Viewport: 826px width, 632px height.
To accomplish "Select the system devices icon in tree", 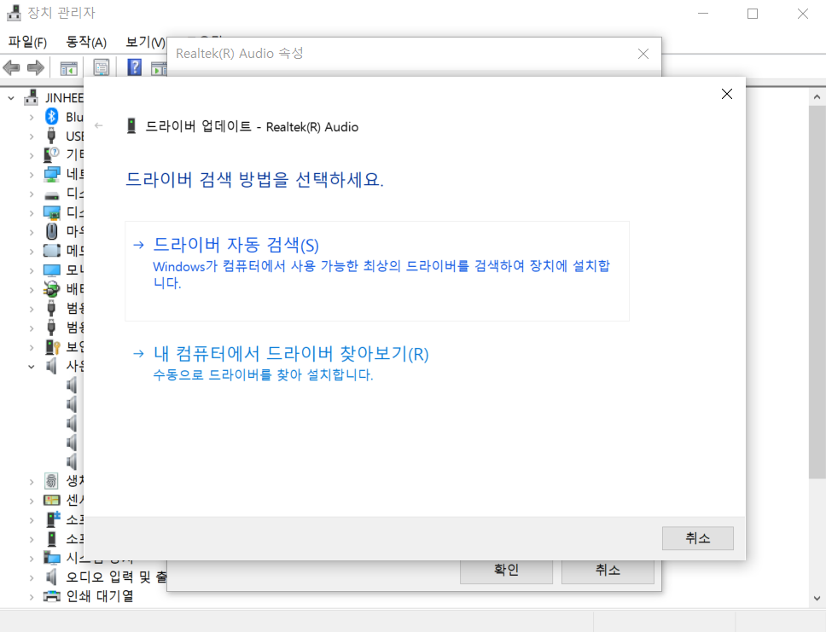I will tap(51, 557).
